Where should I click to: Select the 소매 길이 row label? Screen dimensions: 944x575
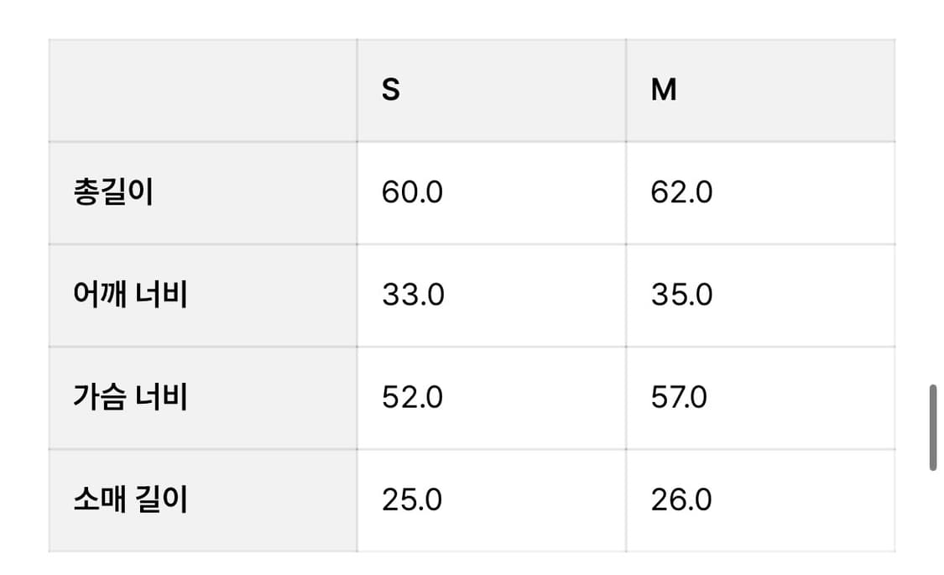129,500
